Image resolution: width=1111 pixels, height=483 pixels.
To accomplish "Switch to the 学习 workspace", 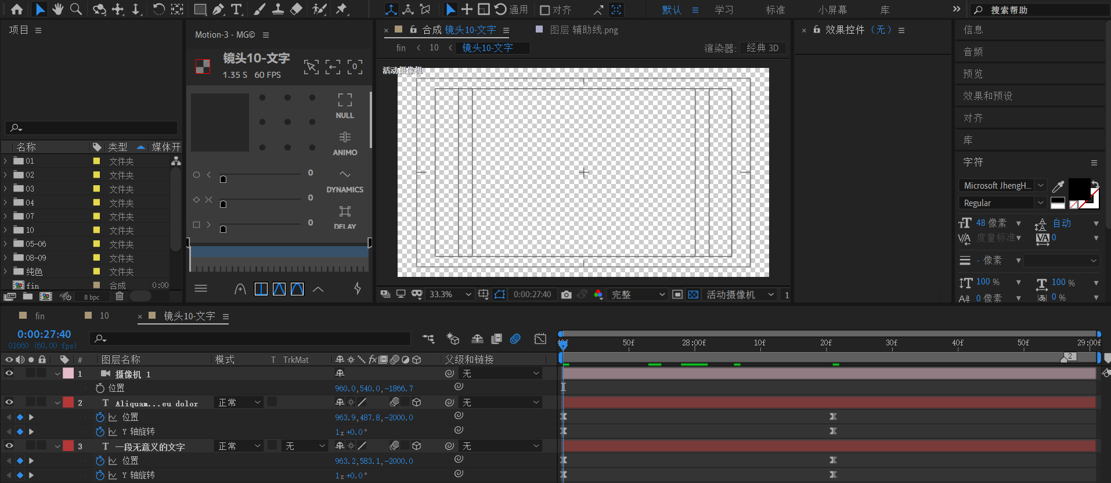I will pyautogui.click(x=724, y=10).
